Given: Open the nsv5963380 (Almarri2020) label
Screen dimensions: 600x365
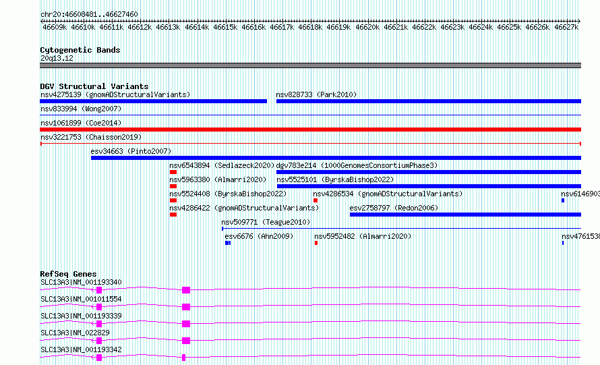Looking at the screenshot, I should [x=218, y=179].
